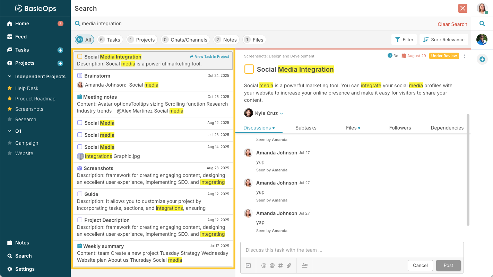The image size is (493, 277).
Task: Open user profile avatar at top right
Action: [x=482, y=8]
